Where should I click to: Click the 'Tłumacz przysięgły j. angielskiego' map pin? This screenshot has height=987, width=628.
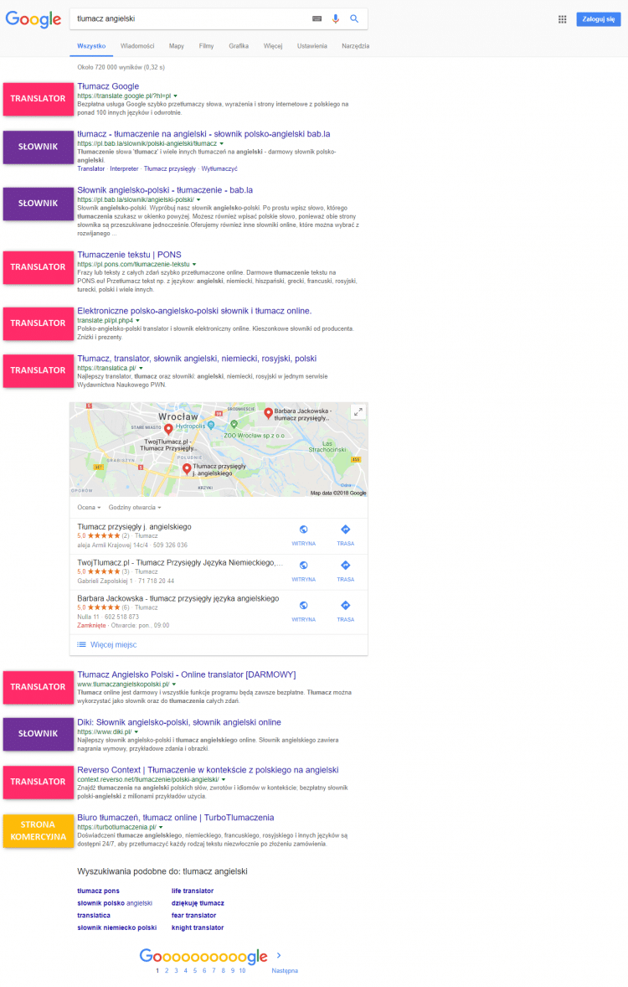tap(187, 469)
